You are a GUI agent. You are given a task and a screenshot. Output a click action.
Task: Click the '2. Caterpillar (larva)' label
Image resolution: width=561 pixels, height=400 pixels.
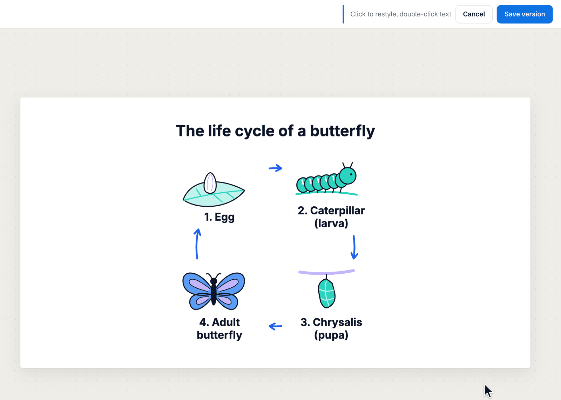coord(331,216)
